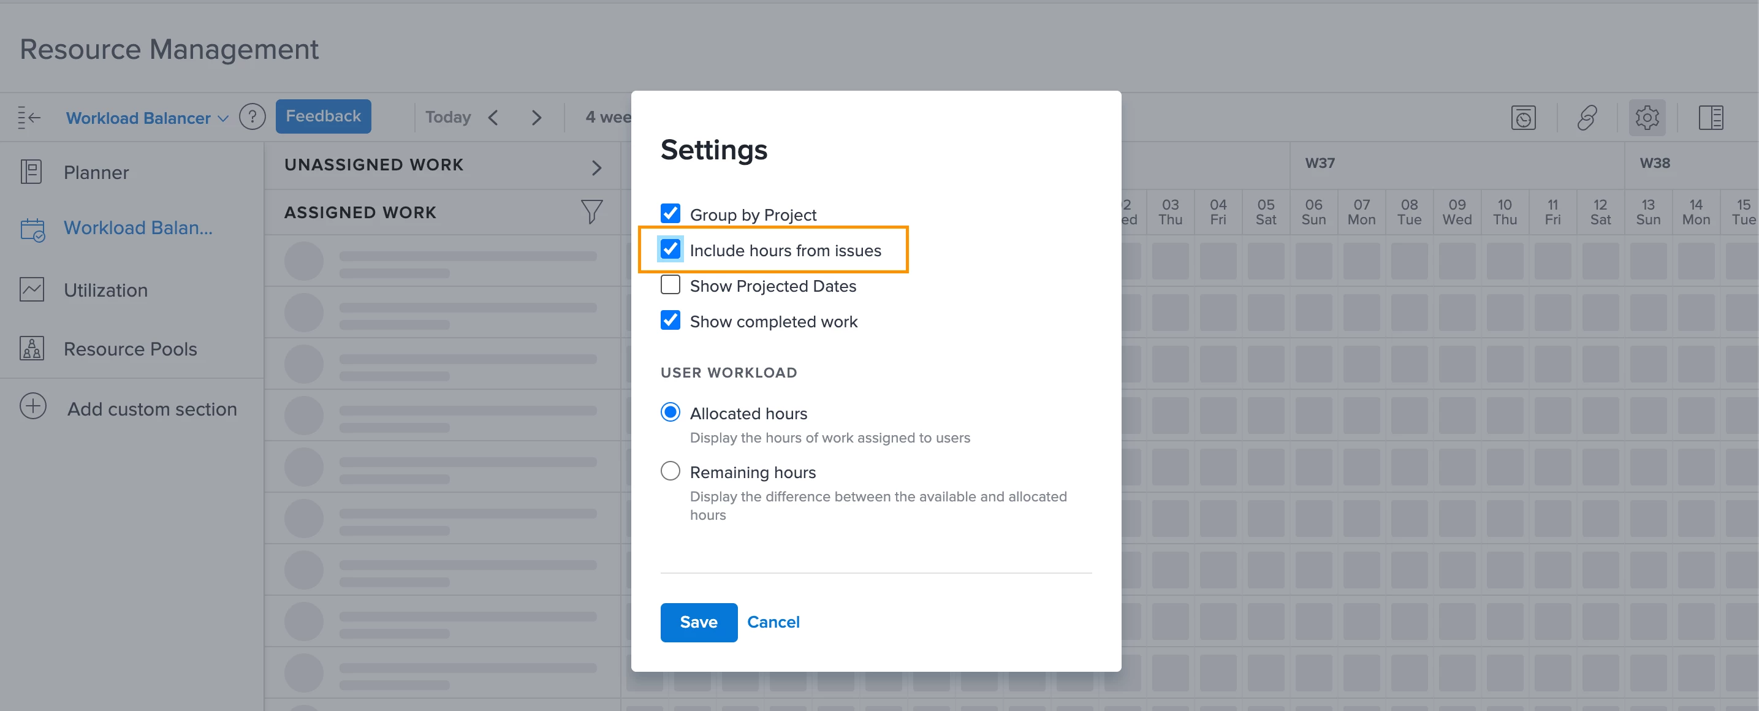Click the assigned work filter icon

[x=591, y=211]
